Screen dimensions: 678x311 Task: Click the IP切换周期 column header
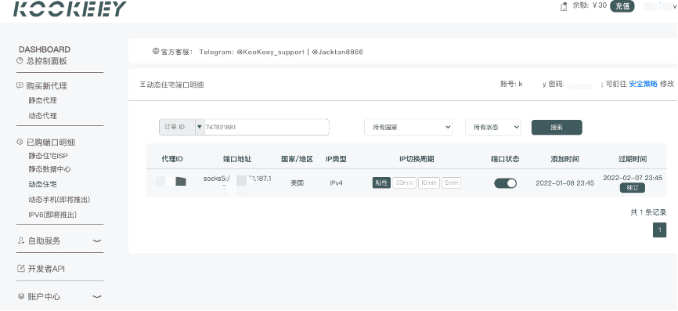[x=416, y=159]
